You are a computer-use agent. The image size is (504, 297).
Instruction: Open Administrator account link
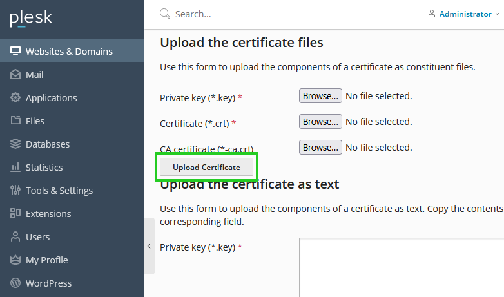(465, 14)
